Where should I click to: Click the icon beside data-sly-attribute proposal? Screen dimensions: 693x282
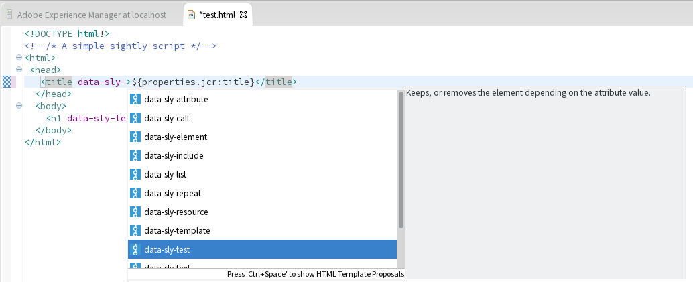[x=135, y=100]
